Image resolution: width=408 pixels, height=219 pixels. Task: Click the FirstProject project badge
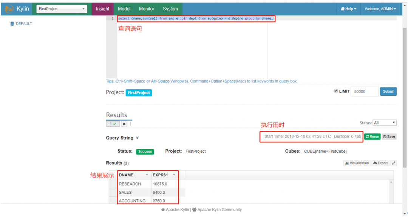pyautogui.click(x=139, y=93)
